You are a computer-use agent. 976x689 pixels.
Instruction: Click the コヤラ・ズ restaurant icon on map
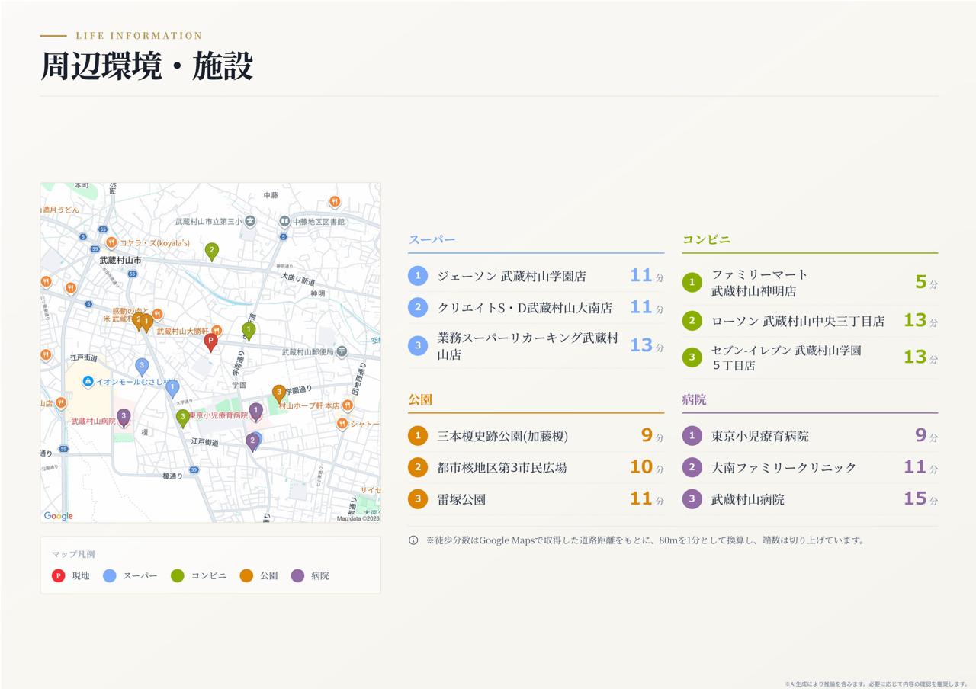[111, 243]
